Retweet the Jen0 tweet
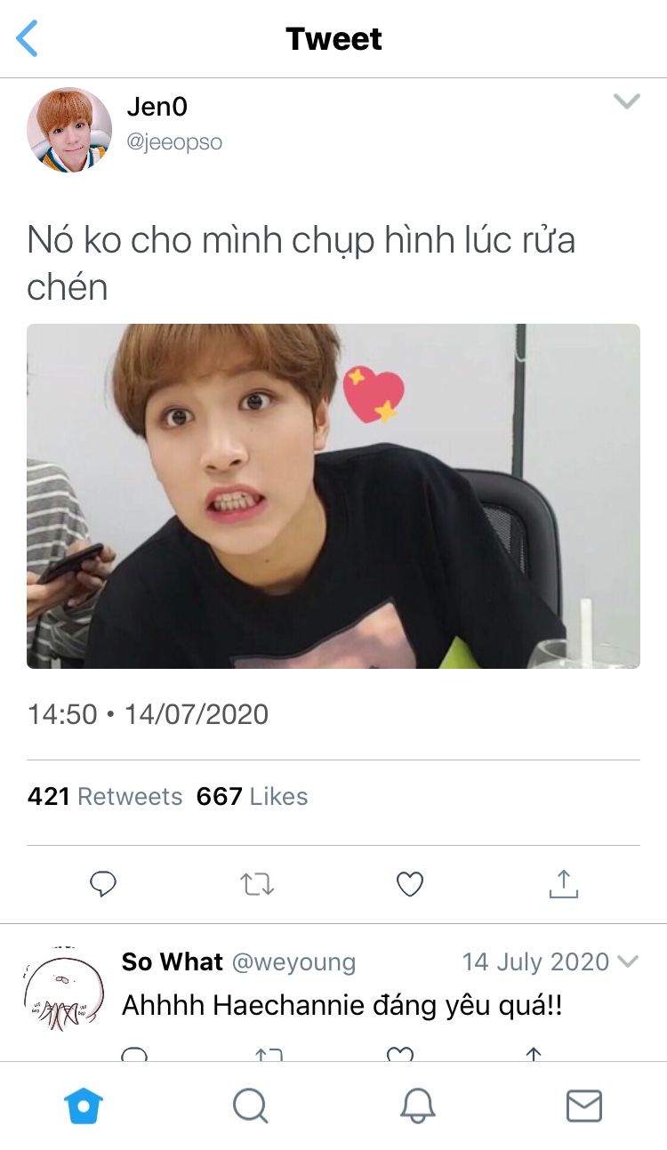 click(x=257, y=883)
